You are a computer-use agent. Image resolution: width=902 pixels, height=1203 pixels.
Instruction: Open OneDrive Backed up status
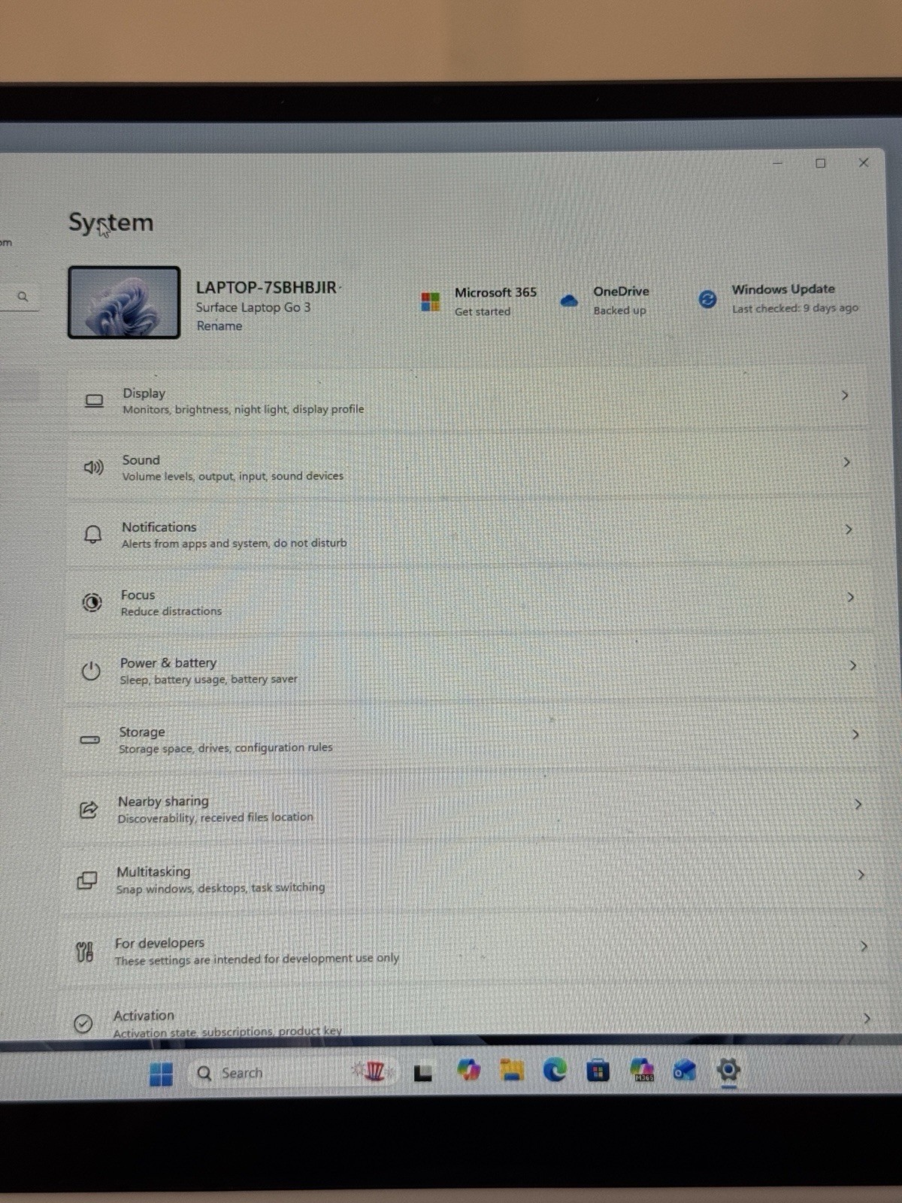click(x=619, y=311)
